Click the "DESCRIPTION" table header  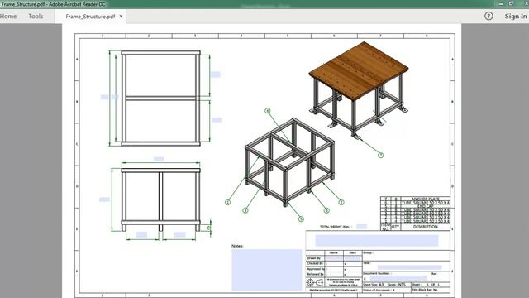click(x=425, y=227)
